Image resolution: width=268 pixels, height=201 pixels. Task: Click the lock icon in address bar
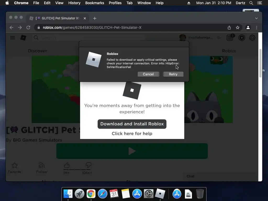pyautogui.click(x=39, y=27)
